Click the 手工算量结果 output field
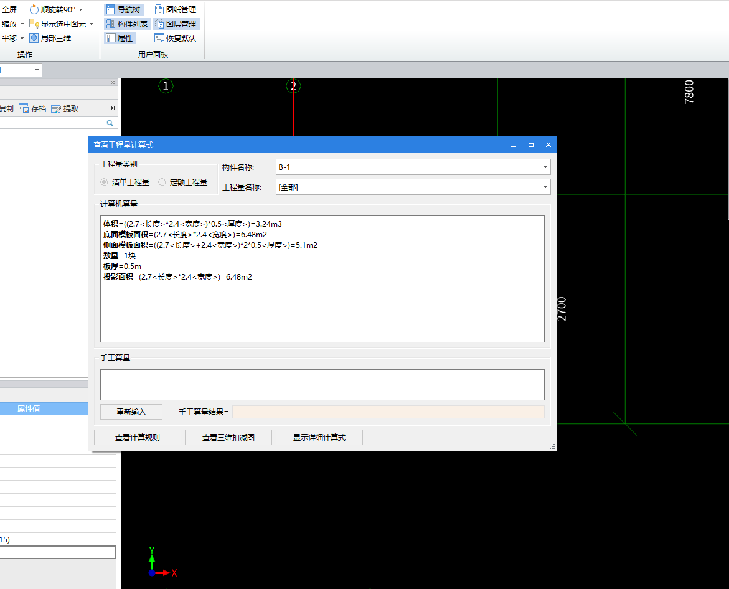 (x=388, y=412)
